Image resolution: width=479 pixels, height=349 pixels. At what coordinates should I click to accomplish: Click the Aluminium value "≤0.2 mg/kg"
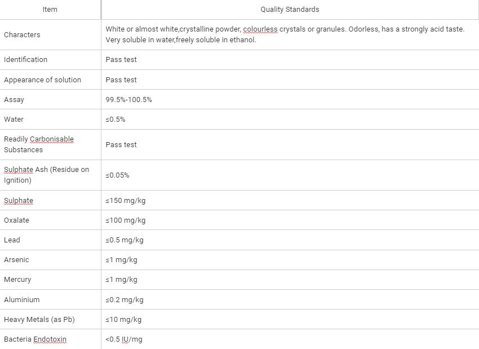[x=124, y=300]
